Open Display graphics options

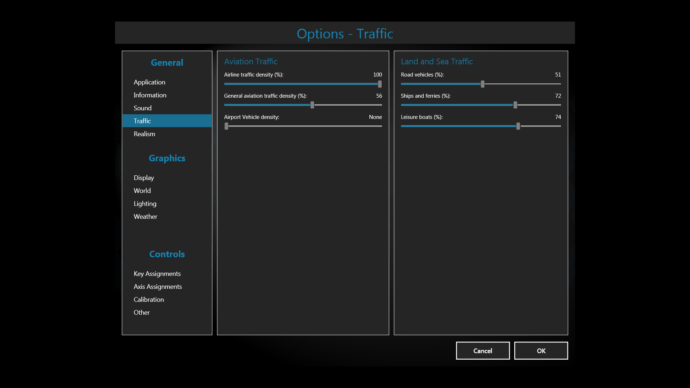pos(144,178)
